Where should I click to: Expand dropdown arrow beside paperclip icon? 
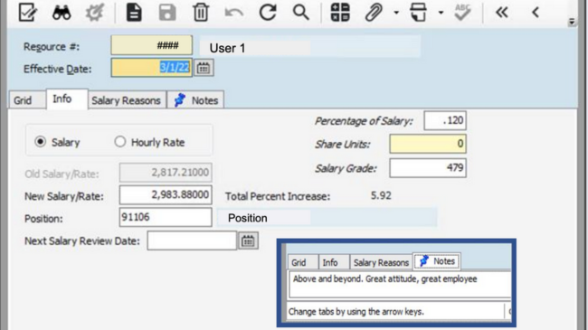pyautogui.click(x=396, y=13)
